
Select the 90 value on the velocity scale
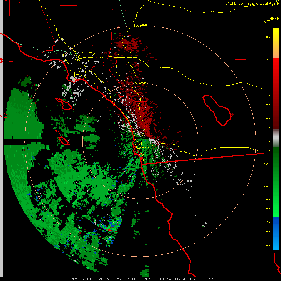268,37
